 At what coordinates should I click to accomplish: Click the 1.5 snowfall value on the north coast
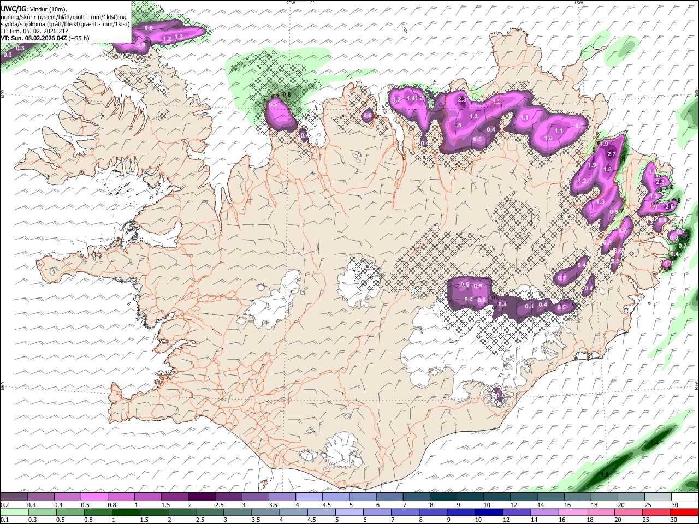[457, 126]
